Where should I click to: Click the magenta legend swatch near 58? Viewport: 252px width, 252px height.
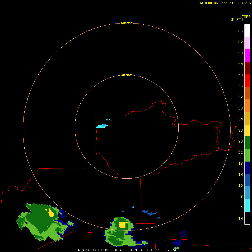(247, 56)
